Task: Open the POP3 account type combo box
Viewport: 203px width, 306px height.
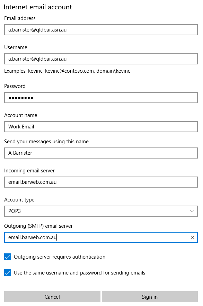Action: pos(101,211)
